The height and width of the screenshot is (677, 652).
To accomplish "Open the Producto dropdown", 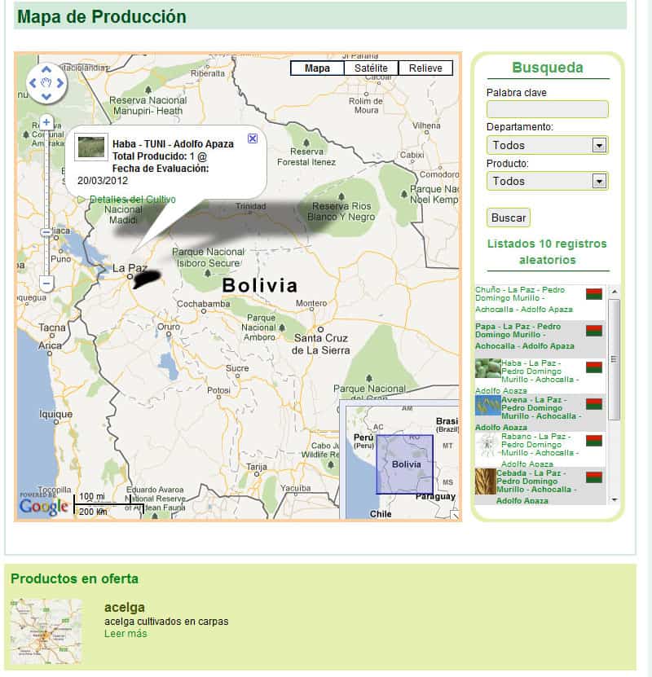I will (547, 181).
